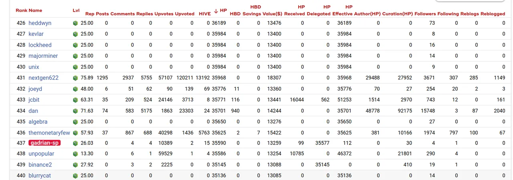Click the level cube icon for dan
The height and width of the screenshot is (180, 513).
coord(75,111)
